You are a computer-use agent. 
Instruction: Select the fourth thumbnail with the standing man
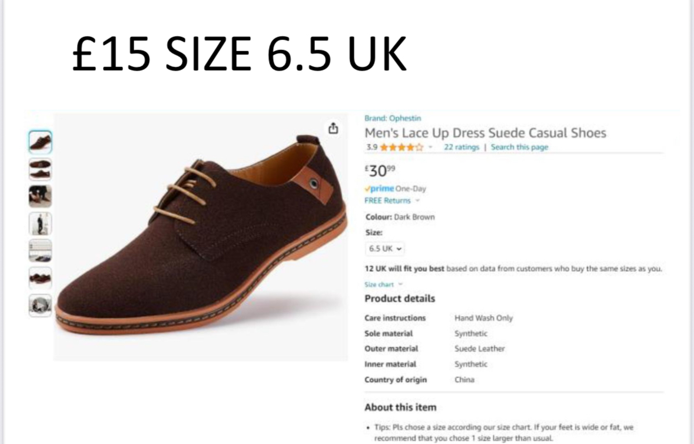click(40, 223)
